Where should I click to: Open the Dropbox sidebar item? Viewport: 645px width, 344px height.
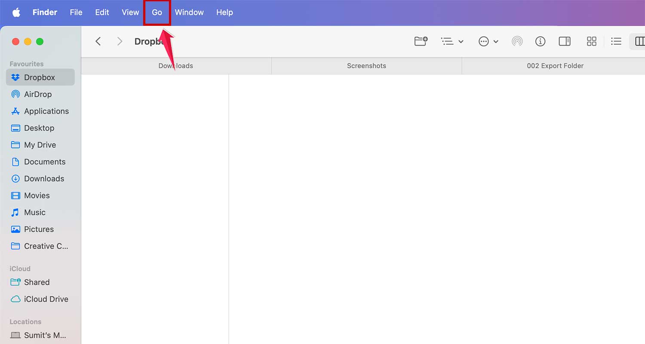39,77
